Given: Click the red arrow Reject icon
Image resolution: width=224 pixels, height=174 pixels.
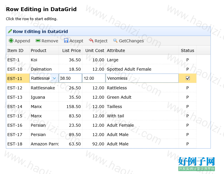Looking at the screenshot, I should 91,41.
